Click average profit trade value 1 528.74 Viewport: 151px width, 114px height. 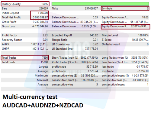tap(93, 71)
